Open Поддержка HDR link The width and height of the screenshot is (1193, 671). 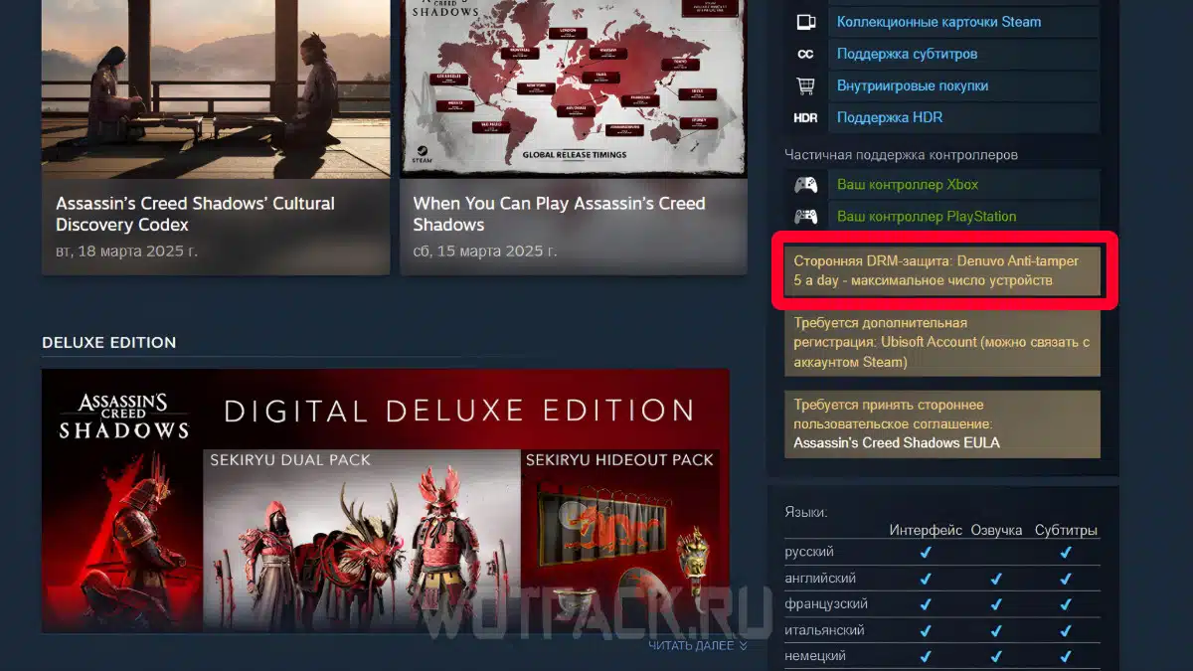click(x=890, y=117)
